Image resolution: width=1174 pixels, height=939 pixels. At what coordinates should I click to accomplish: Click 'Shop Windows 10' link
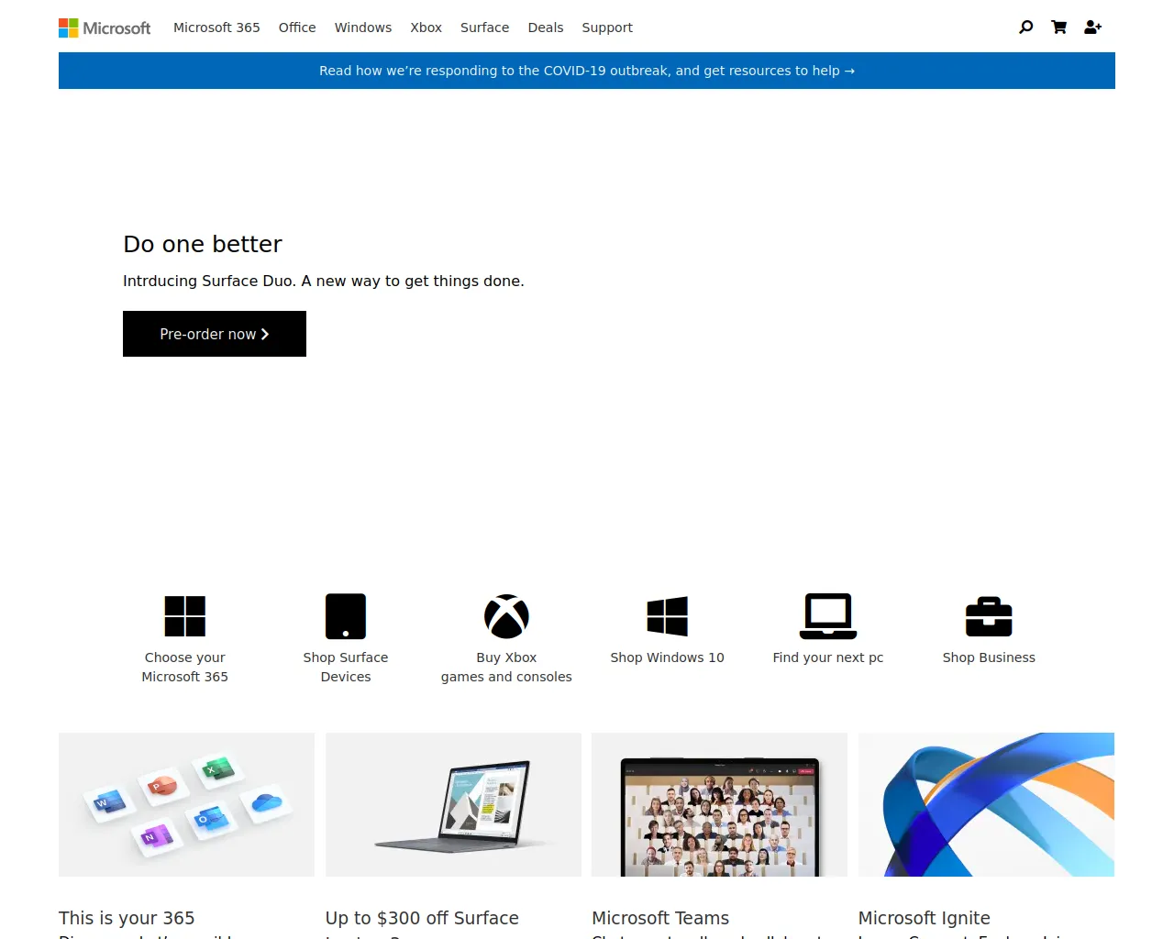pos(668,657)
